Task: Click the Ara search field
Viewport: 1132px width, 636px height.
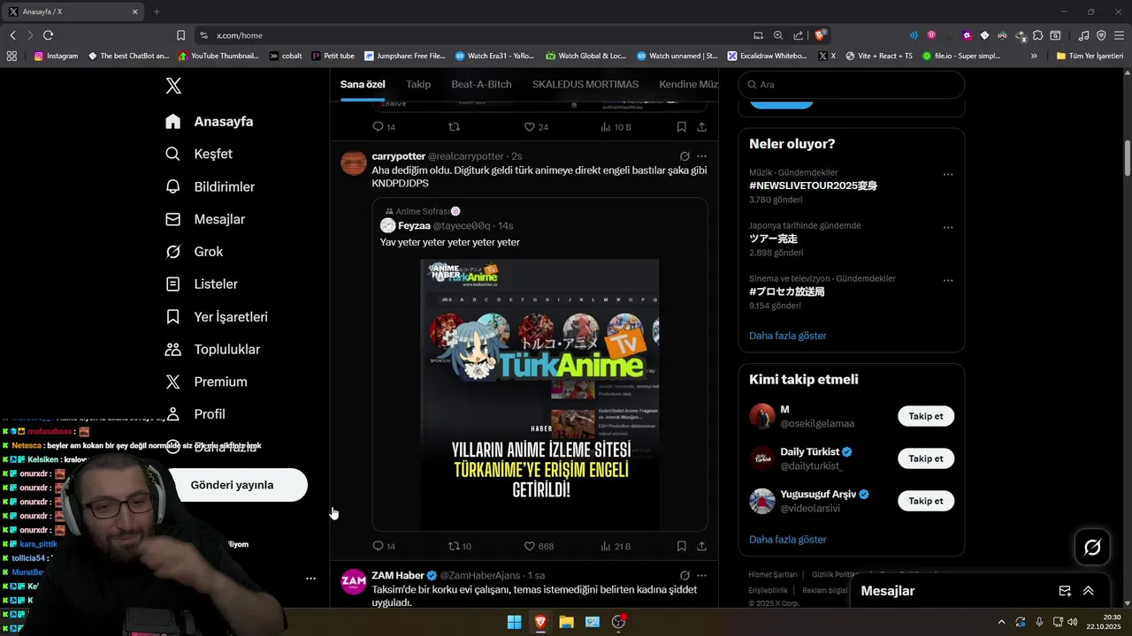Action: tap(852, 85)
